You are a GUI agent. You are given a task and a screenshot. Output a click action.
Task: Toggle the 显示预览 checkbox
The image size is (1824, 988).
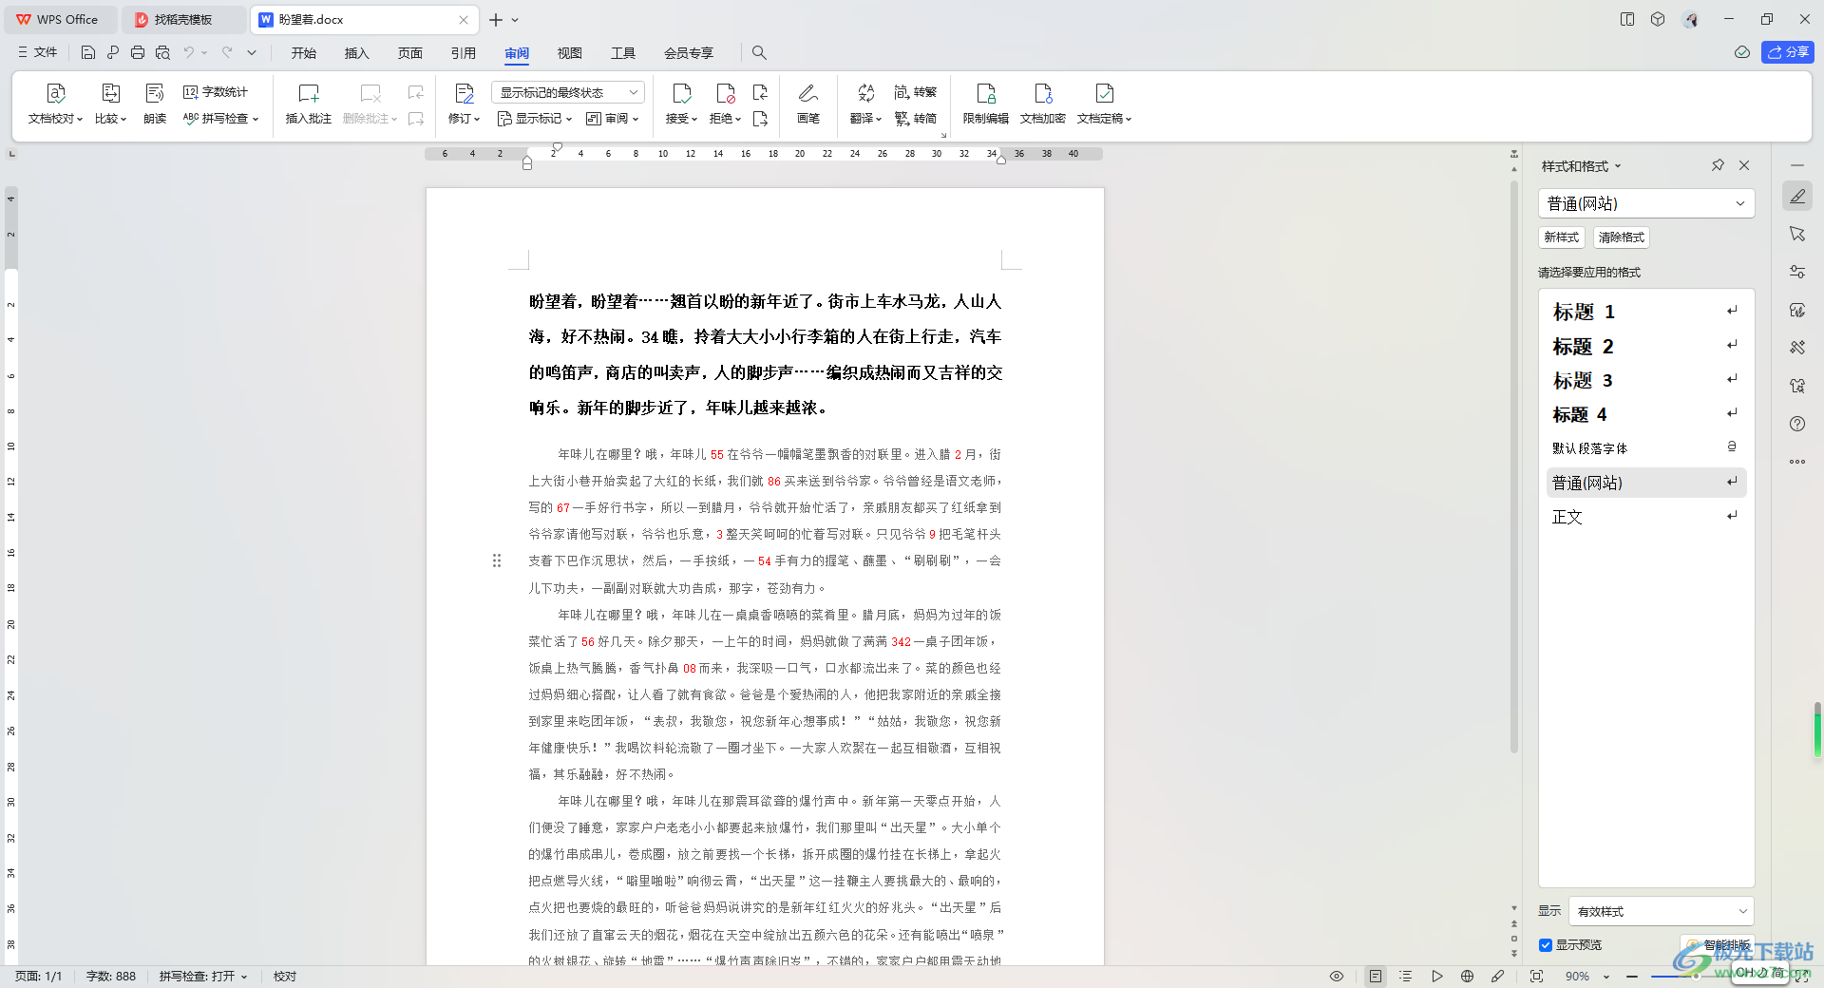[x=1546, y=945]
